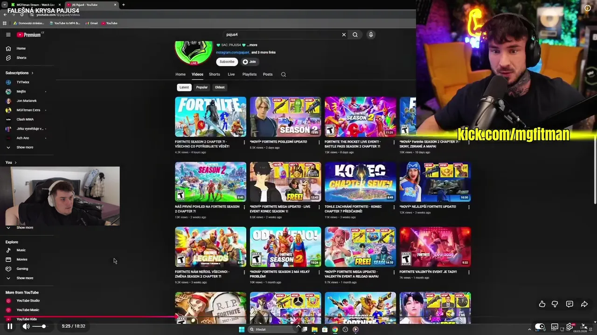Image resolution: width=597 pixels, height=335 pixels.
Task: Open the Gmail bookmark
Action: [91, 23]
